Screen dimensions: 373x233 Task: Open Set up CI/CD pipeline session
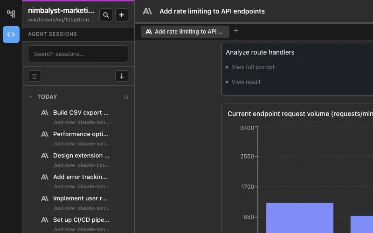(81, 220)
